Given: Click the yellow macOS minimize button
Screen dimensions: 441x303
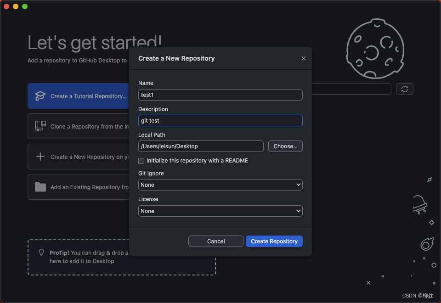Looking at the screenshot, I should (x=16, y=6).
